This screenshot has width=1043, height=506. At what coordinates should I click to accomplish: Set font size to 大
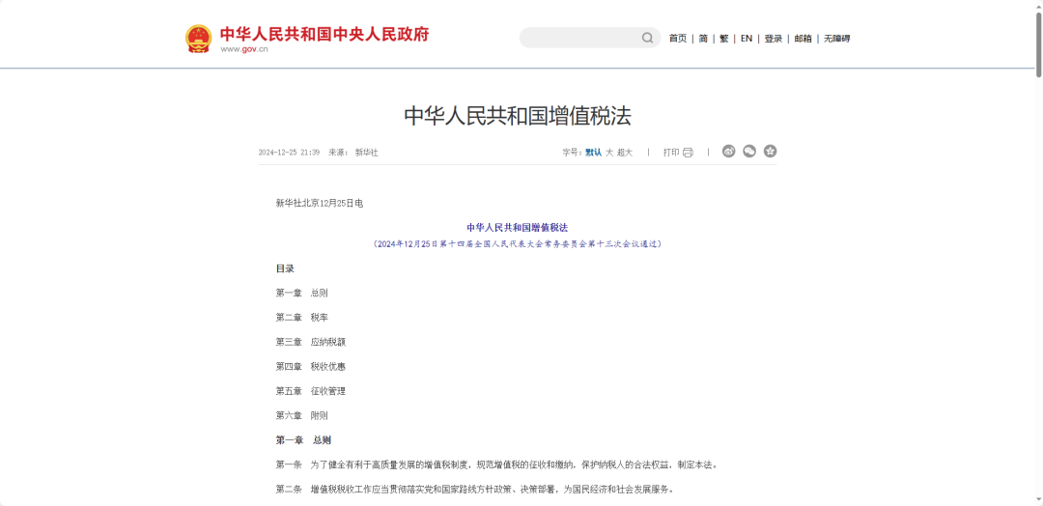click(608, 153)
